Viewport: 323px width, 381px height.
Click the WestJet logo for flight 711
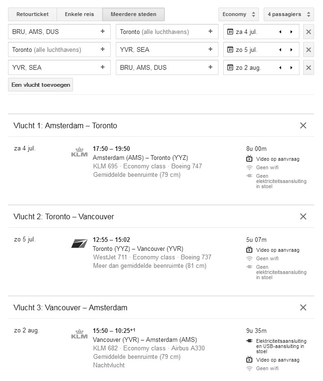pos(79,243)
